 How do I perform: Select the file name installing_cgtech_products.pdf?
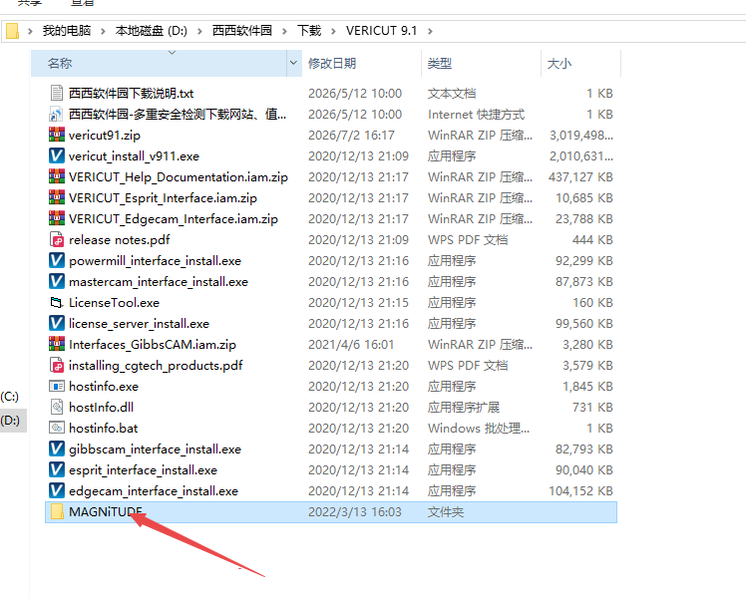pyautogui.click(x=156, y=366)
